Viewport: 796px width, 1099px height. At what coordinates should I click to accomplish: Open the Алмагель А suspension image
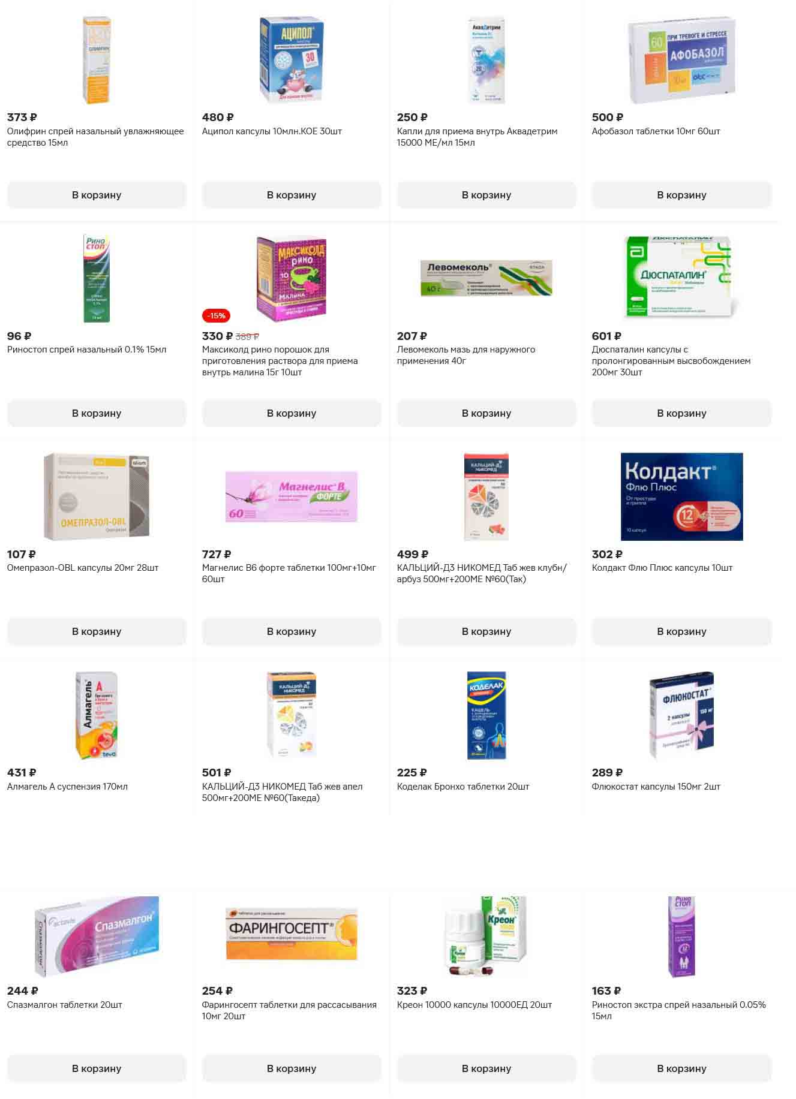point(97,715)
